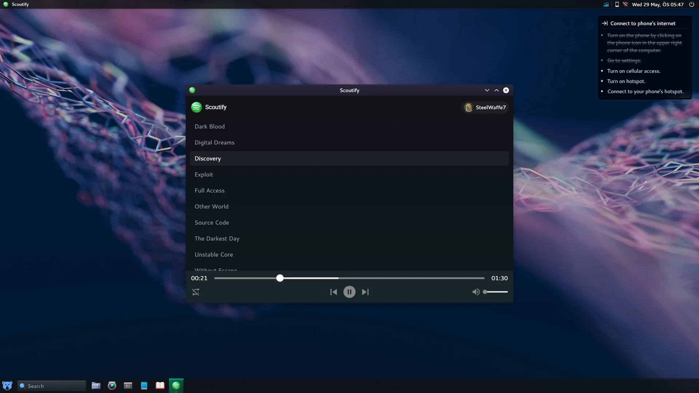Skip to the next track
This screenshot has height=393, width=699.
[x=365, y=292]
